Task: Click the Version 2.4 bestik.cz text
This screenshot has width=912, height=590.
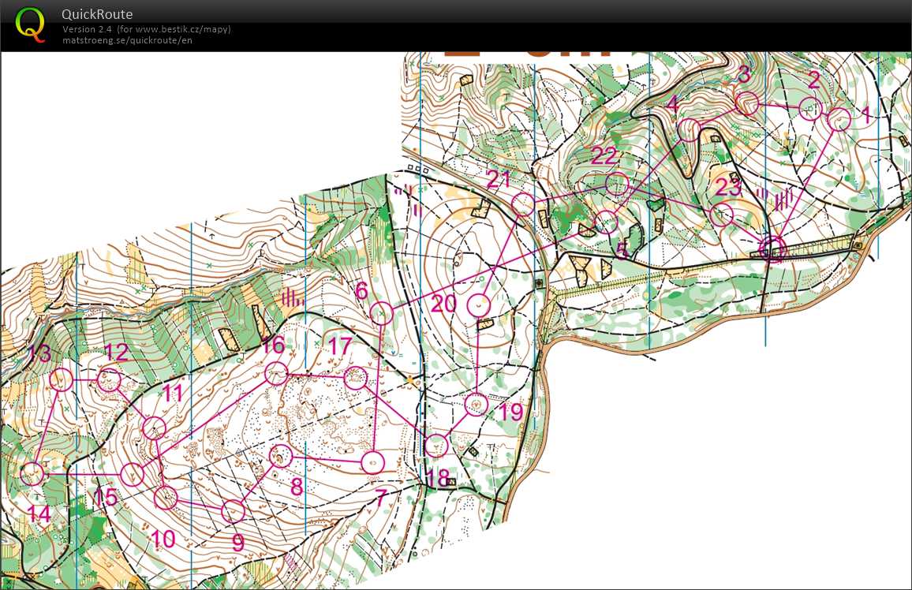Action: (x=147, y=29)
